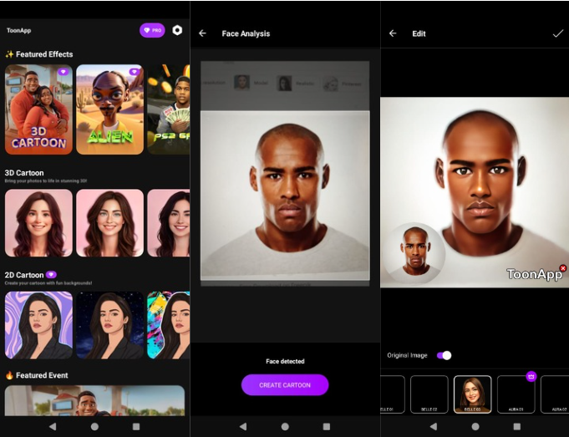Tap the analyzed face photo in Face Analysis
Image resolution: width=569 pixels, height=437 pixels.
[x=285, y=196]
